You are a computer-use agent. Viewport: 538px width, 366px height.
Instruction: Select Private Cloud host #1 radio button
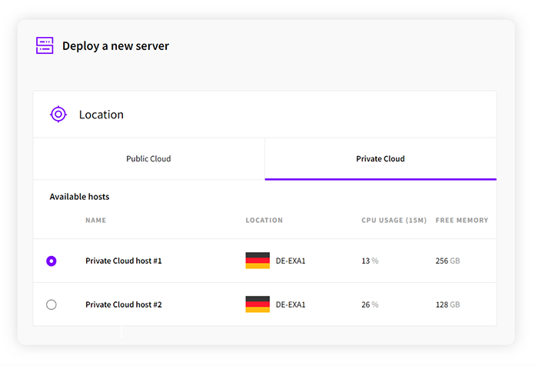51,261
